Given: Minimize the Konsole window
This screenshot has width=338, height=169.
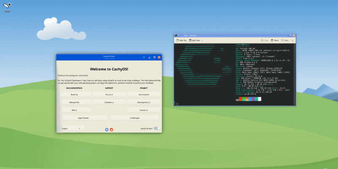Looking at the screenshot, I should point(288,35).
